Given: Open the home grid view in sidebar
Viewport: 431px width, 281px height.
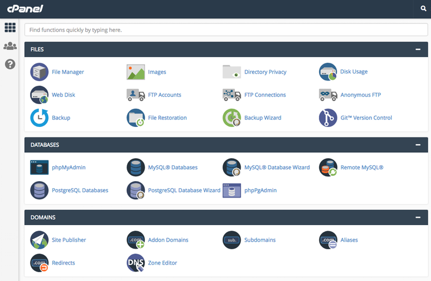Looking at the screenshot, I should (x=9, y=28).
